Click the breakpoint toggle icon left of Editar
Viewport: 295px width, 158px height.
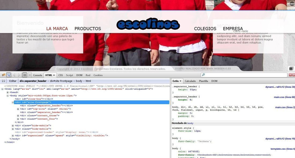pos(3,81)
